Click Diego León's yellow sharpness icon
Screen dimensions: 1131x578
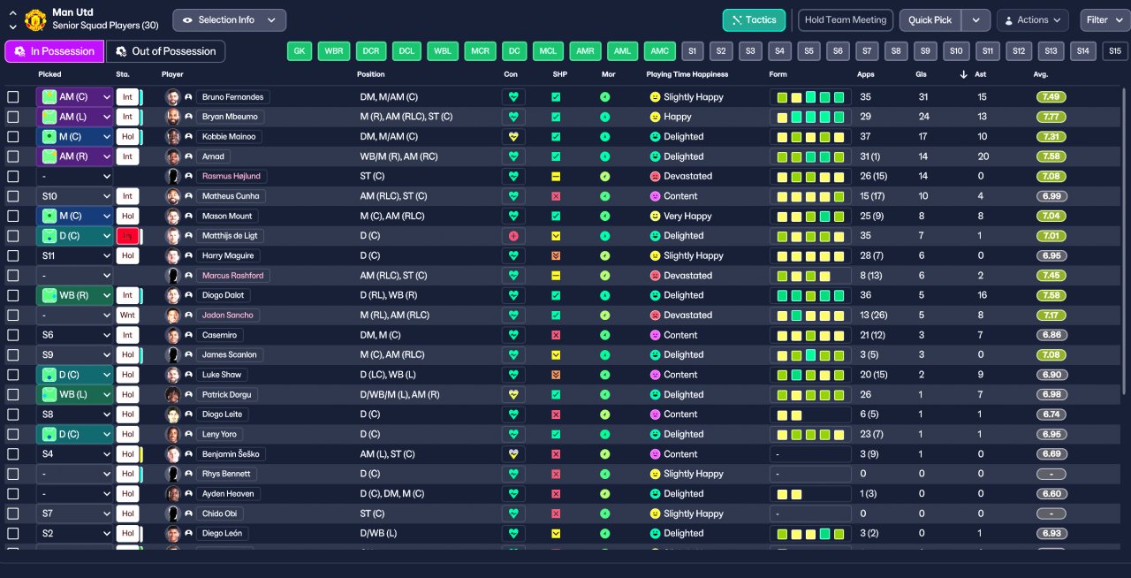tap(556, 534)
